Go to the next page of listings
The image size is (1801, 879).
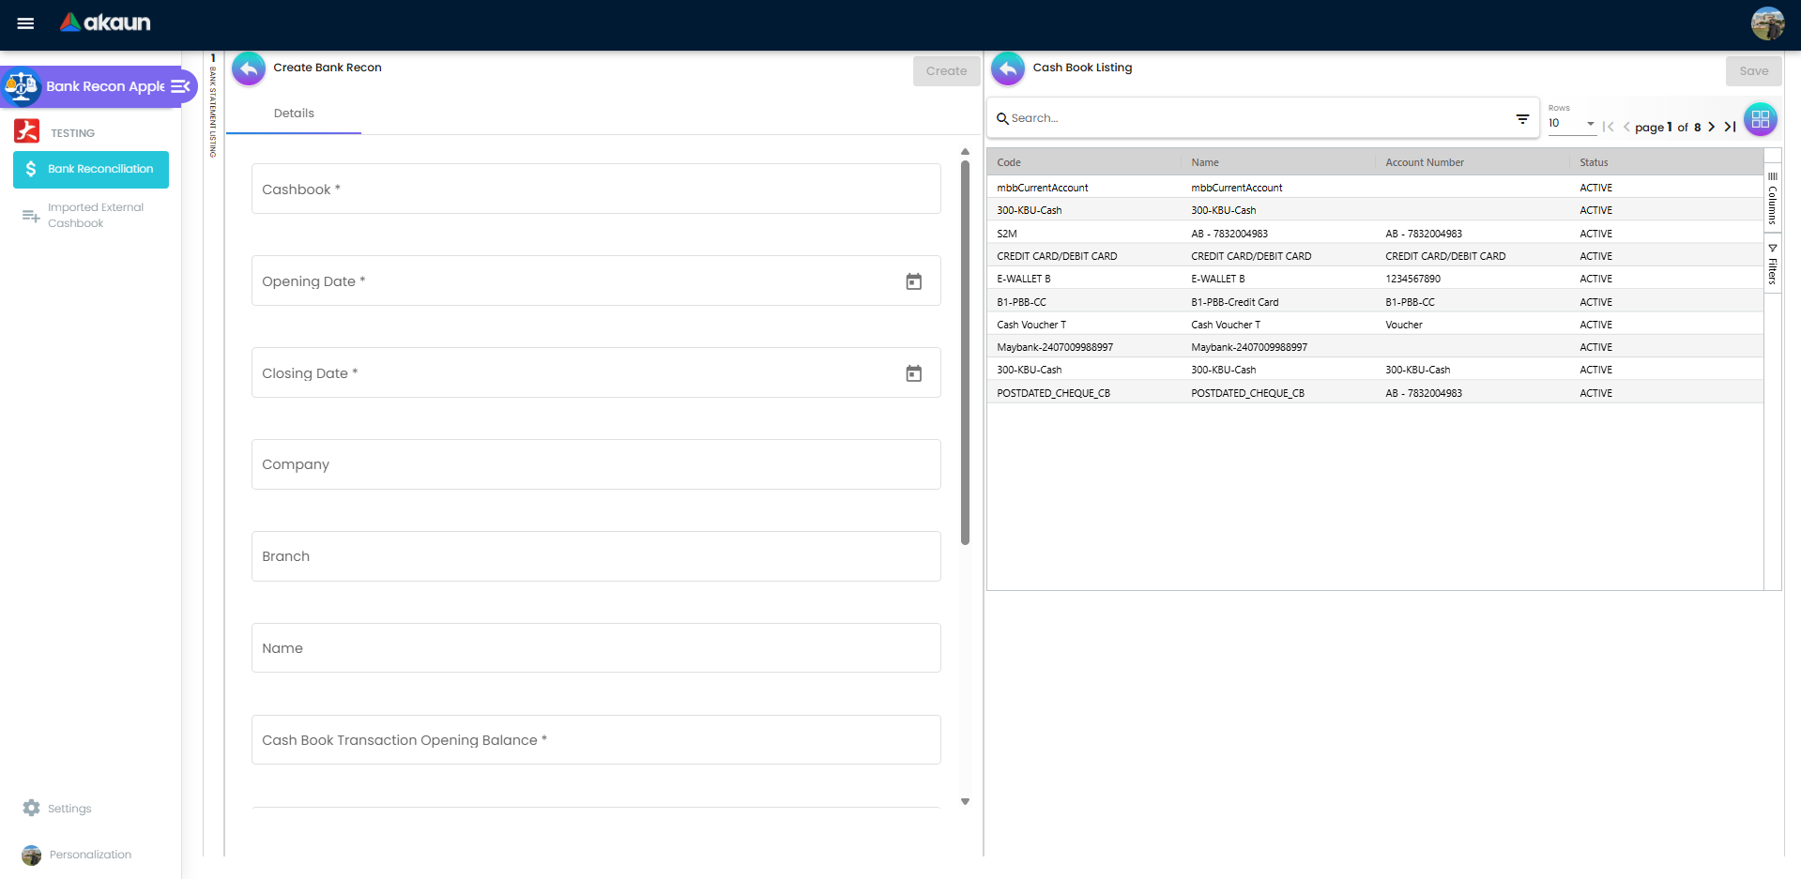coord(1712,126)
